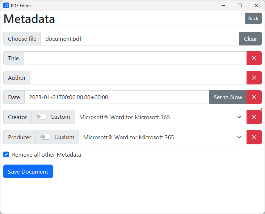Click Save Document

(x=28, y=171)
